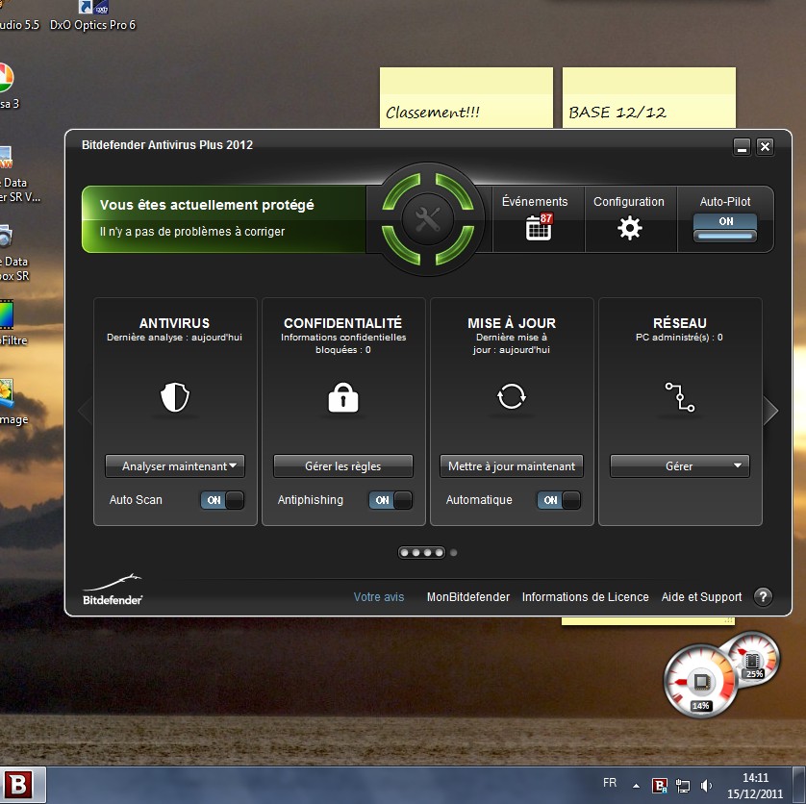The width and height of the screenshot is (806, 804).
Task: Click the green protected status banner
Action: point(223,219)
